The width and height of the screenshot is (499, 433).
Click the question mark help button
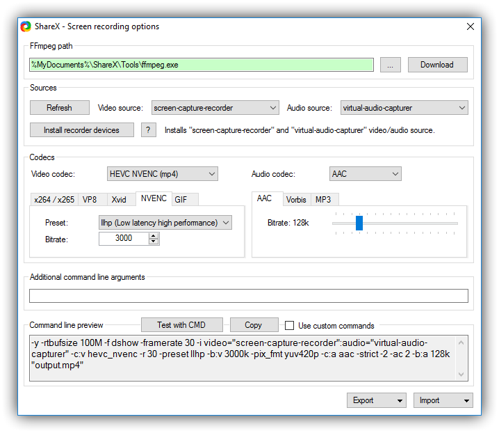click(148, 130)
